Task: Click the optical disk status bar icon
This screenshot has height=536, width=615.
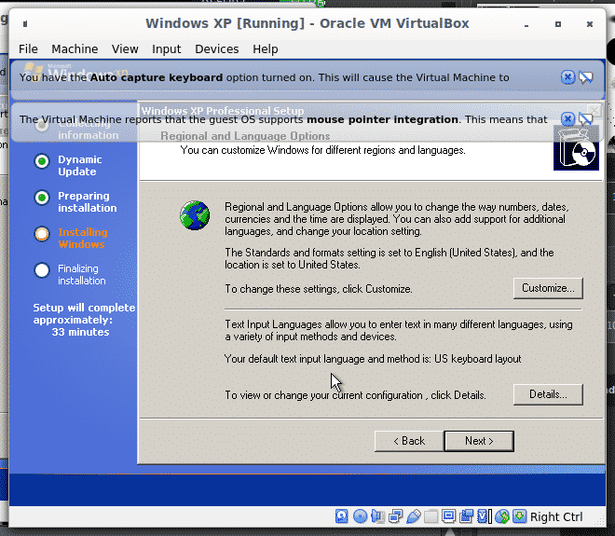Action: (x=360, y=516)
